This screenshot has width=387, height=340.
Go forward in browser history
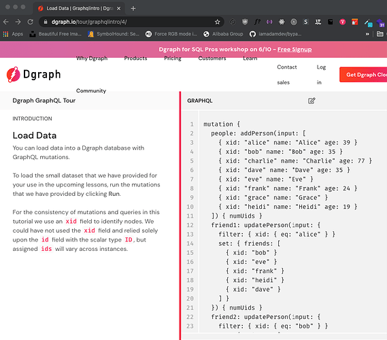click(18, 22)
